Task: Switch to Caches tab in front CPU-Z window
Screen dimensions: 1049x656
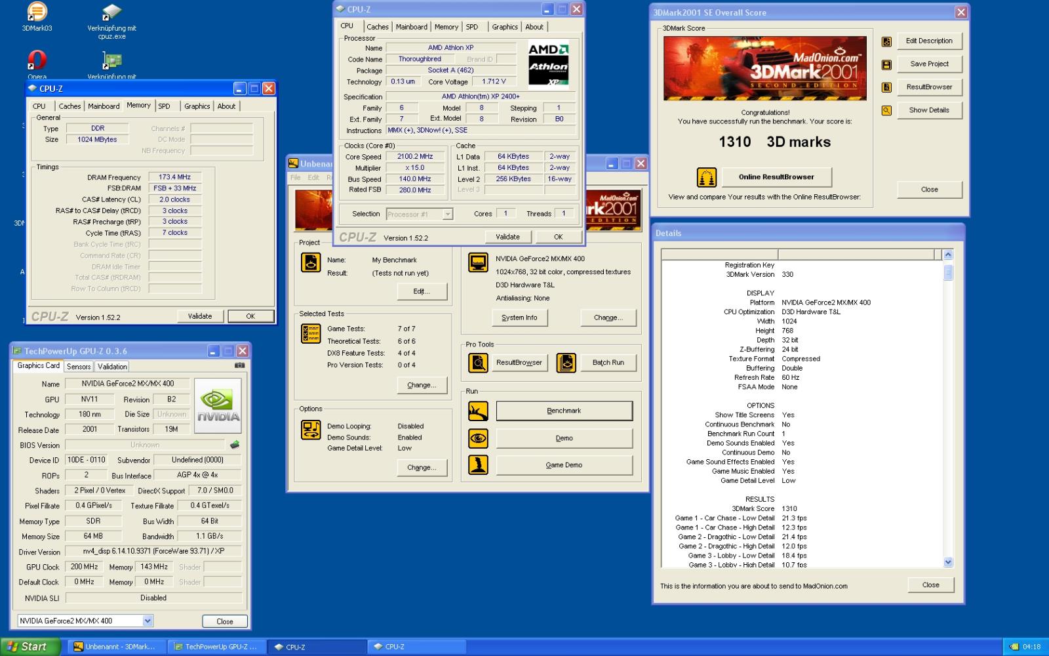Action: click(x=378, y=27)
